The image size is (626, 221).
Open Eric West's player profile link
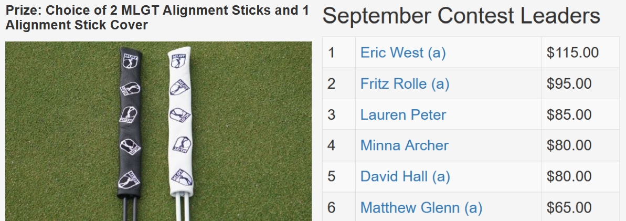(x=402, y=52)
